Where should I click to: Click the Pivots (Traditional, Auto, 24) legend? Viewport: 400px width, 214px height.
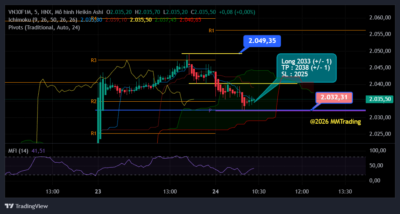click(44, 28)
